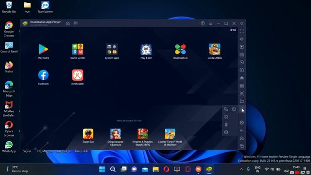This screenshot has width=311, height=175.
Task: Open BlueStacks settings gear in sidebar
Action: 242,122
